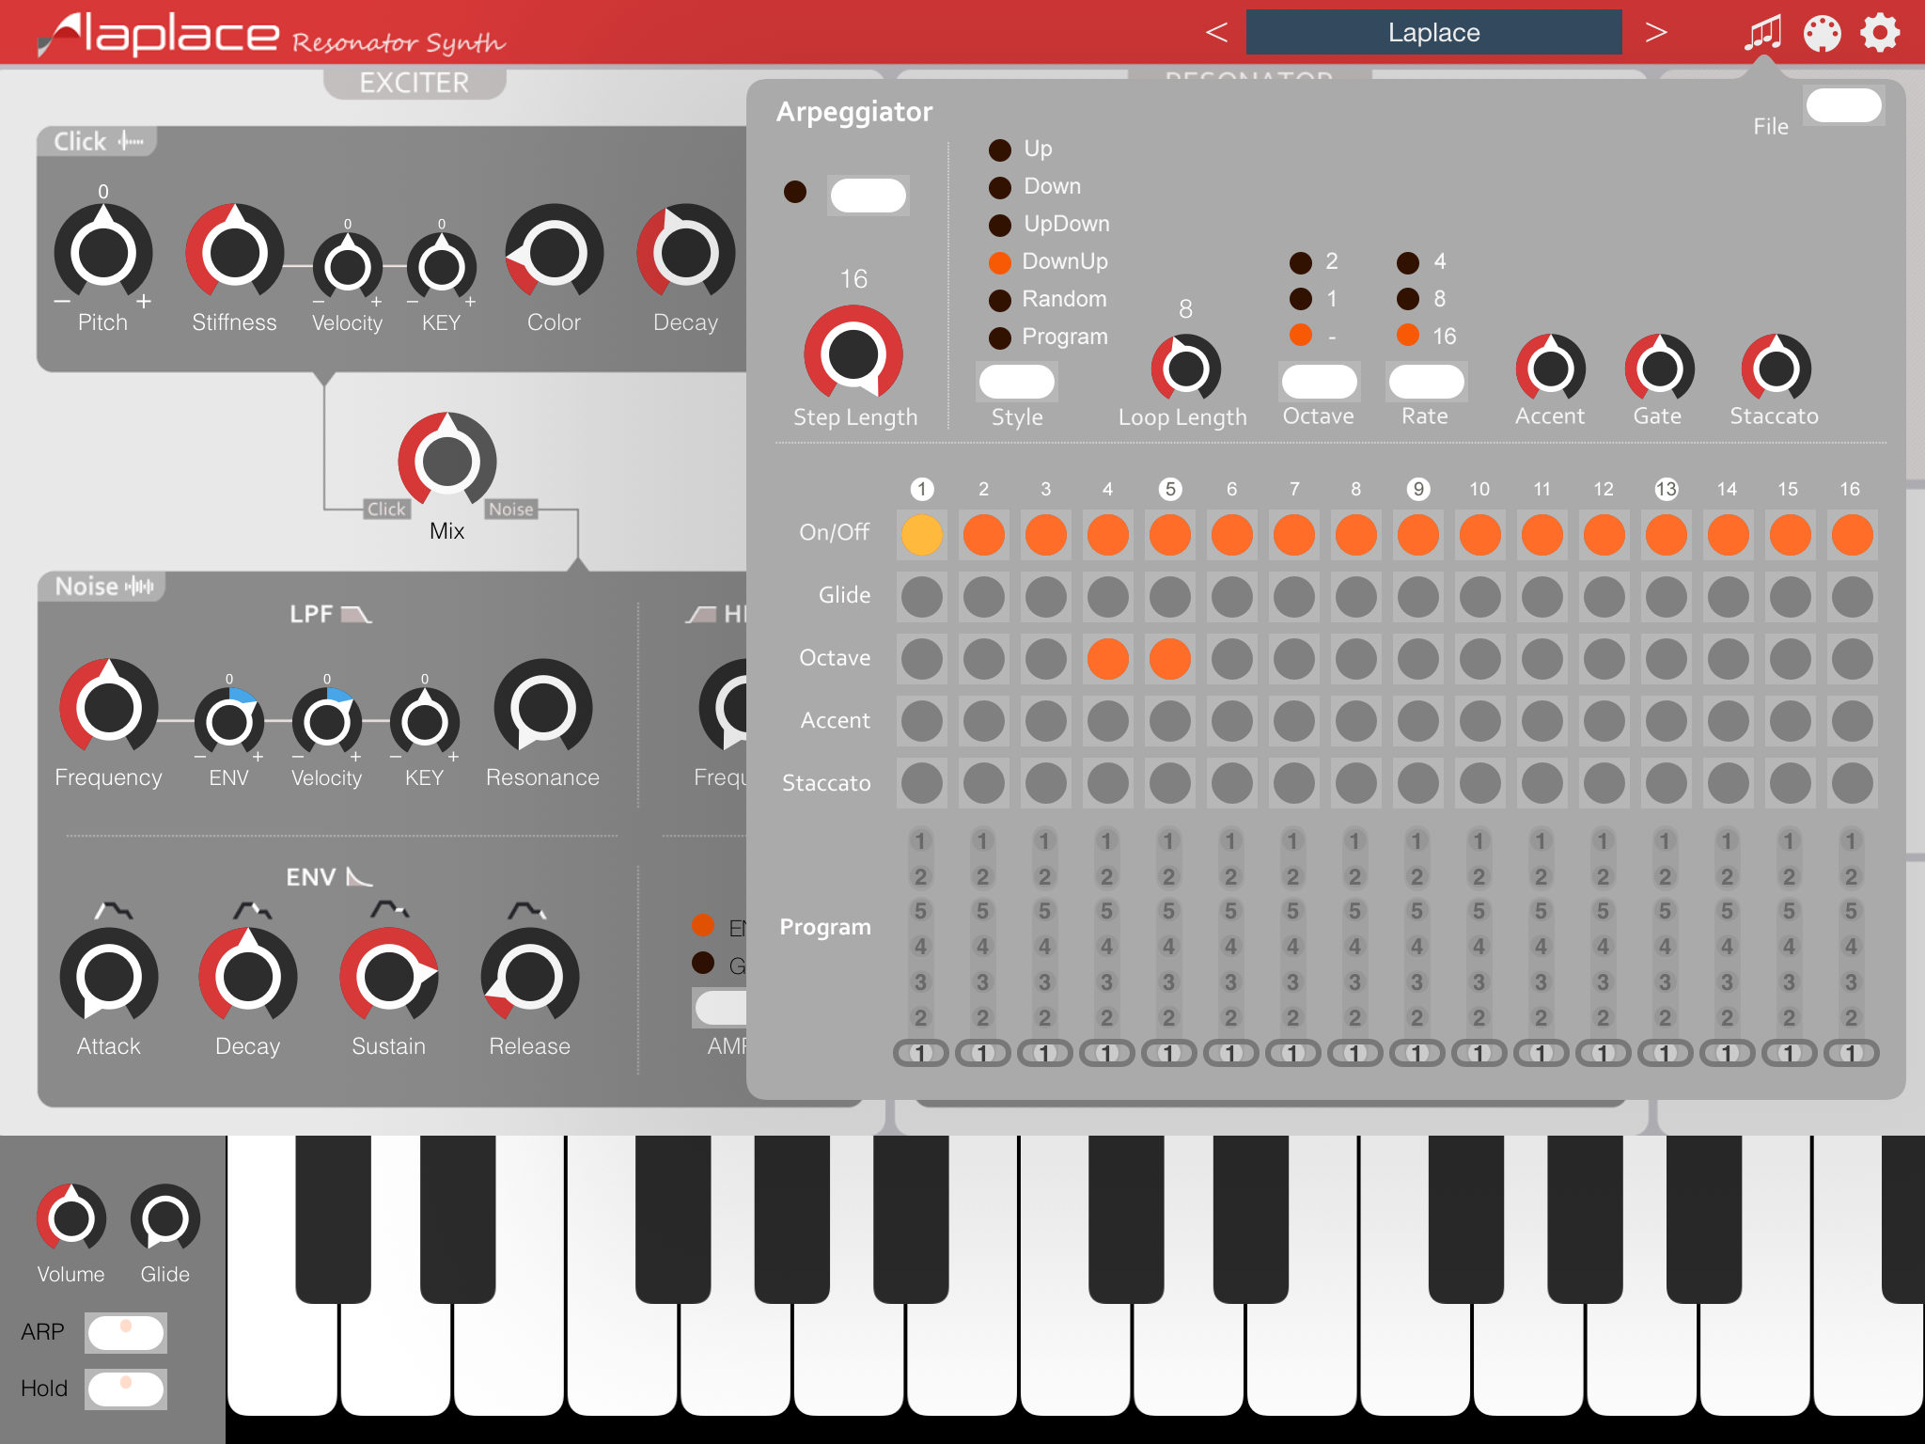Click the master Glide knob

click(x=164, y=1218)
